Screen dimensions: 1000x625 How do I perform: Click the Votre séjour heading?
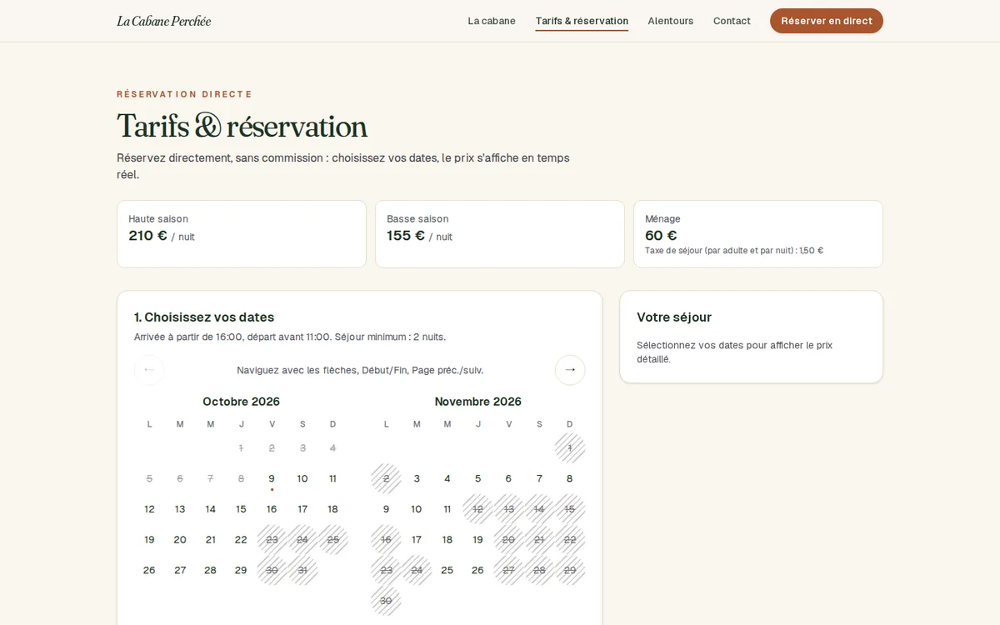tap(674, 317)
